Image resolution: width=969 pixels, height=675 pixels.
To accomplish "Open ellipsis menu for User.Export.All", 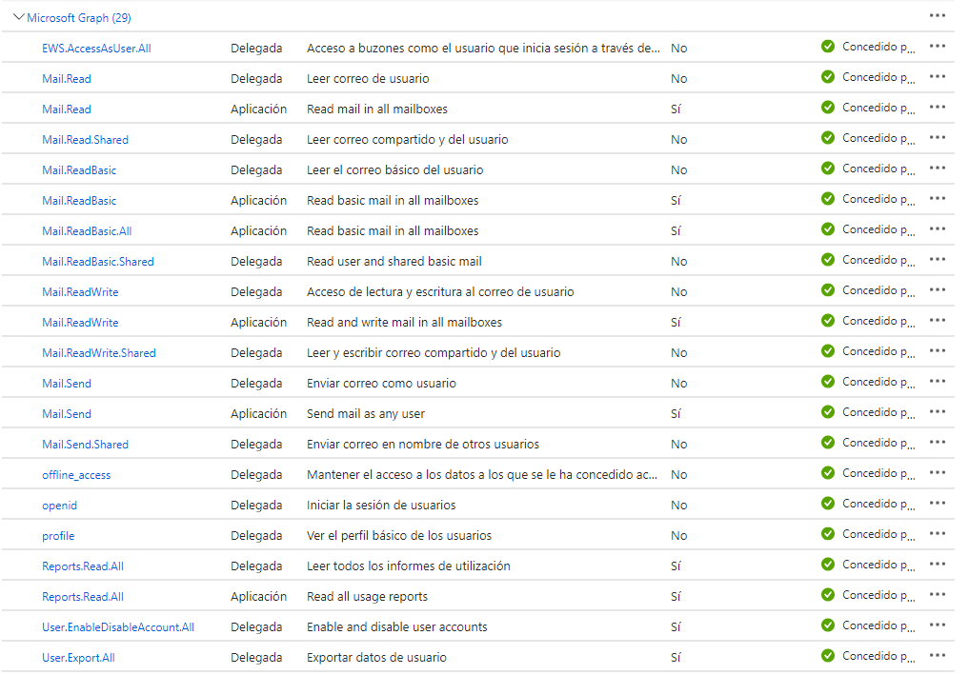I will click(x=937, y=655).
